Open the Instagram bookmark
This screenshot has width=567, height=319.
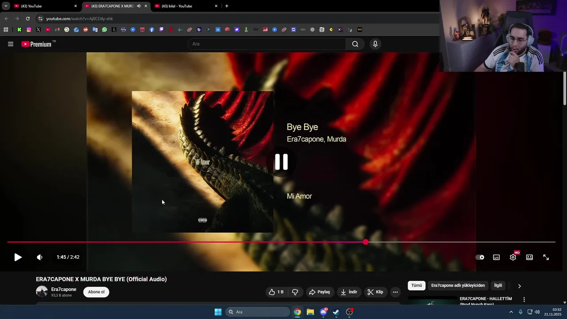click(29, 30)
